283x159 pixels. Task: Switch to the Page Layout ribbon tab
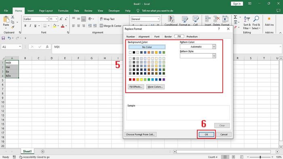point(46,11)
